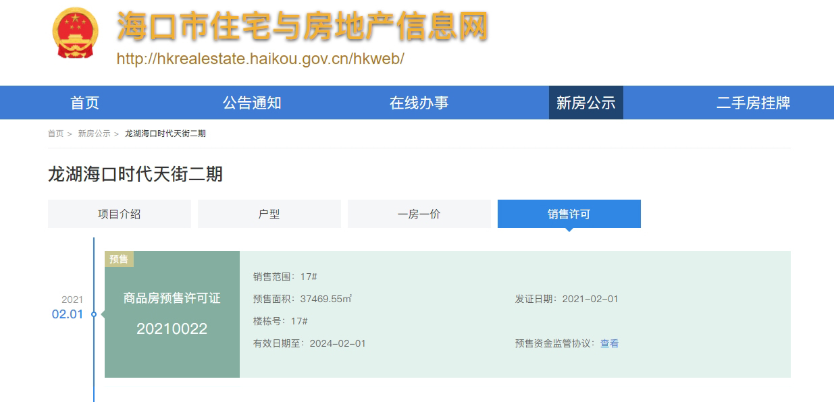
Task: Click permit number 20210022
Action: coord(172,329)
